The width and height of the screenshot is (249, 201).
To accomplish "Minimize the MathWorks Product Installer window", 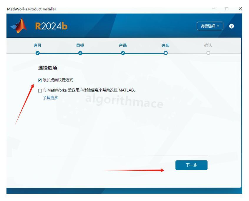I will click(214, 9).
